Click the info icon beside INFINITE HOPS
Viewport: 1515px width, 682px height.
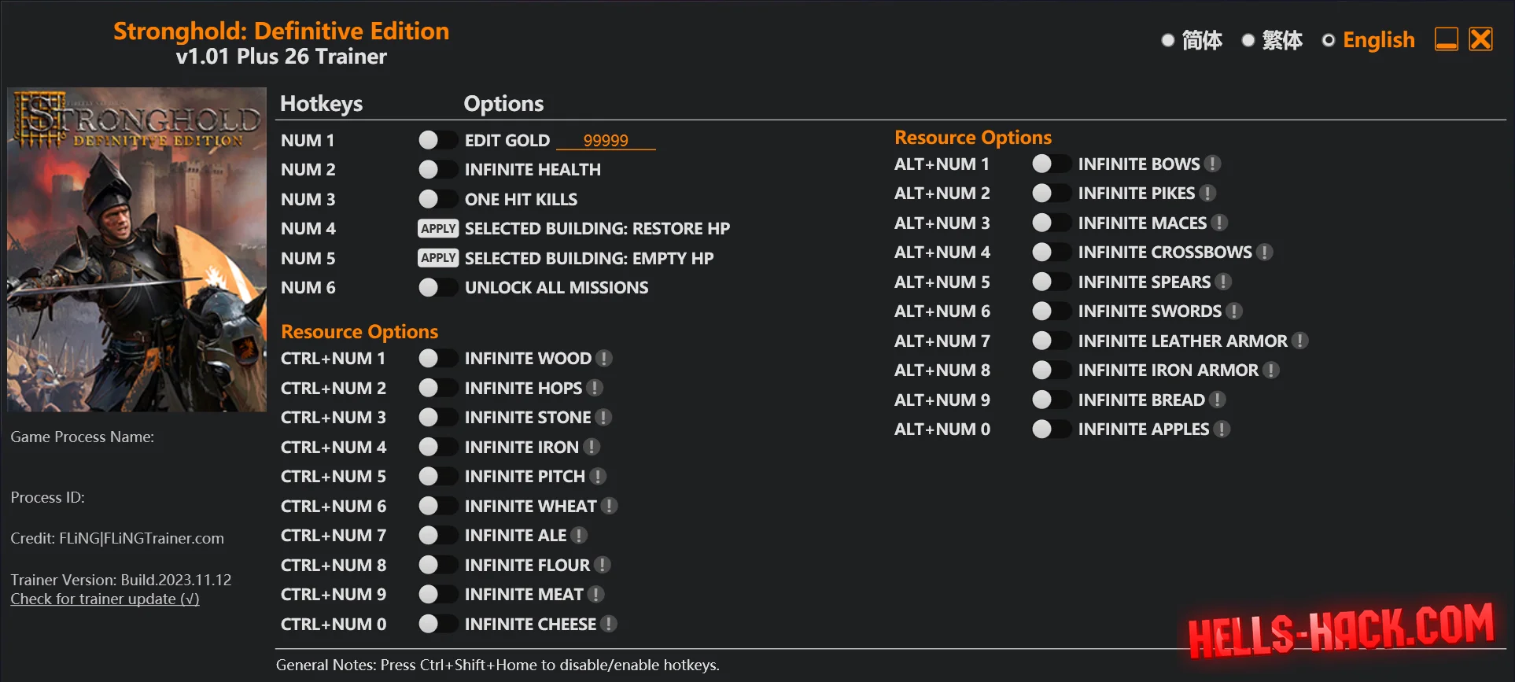tap(595, 388)
